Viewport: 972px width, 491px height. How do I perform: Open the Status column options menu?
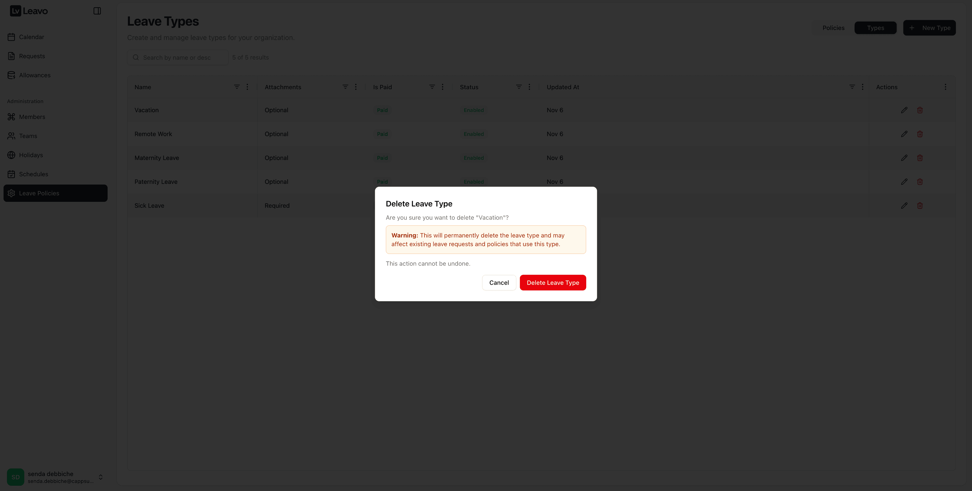click(x=529, y=87)
